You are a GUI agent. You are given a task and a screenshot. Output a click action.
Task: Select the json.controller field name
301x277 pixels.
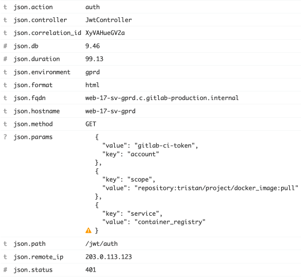click(x=40, y=20)
